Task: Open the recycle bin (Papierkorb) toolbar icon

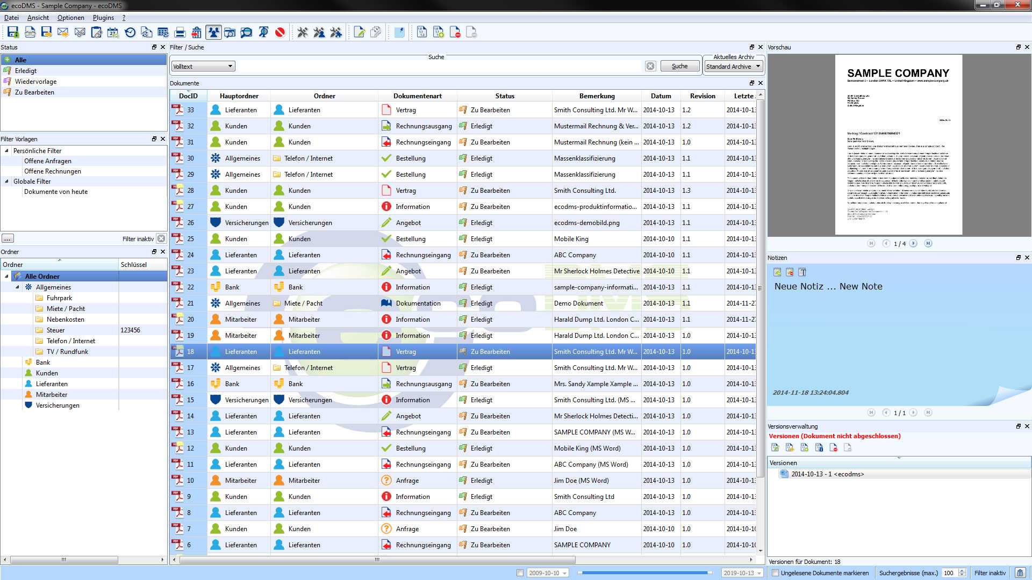Action: [196, 32]
